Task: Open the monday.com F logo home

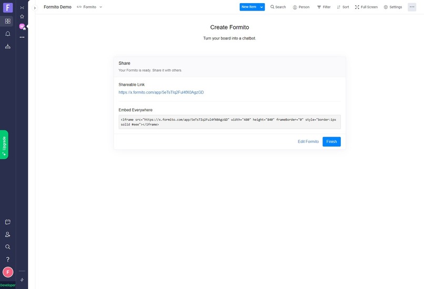Action: (8, 7)
